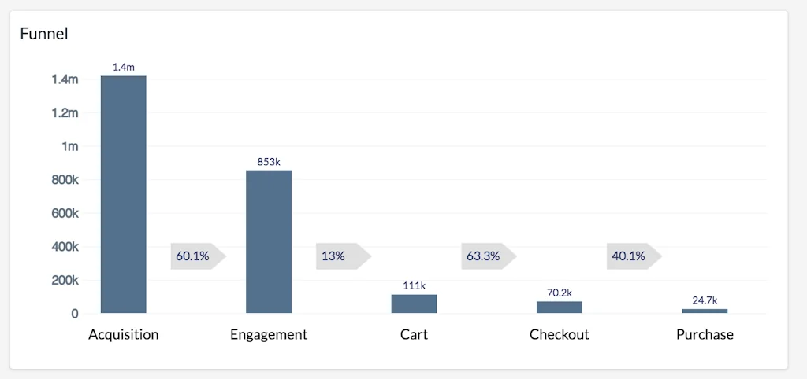Select the 13% conversion arrow
The height and width of the screenshot is (379, 807).
(x=342, y=256)
